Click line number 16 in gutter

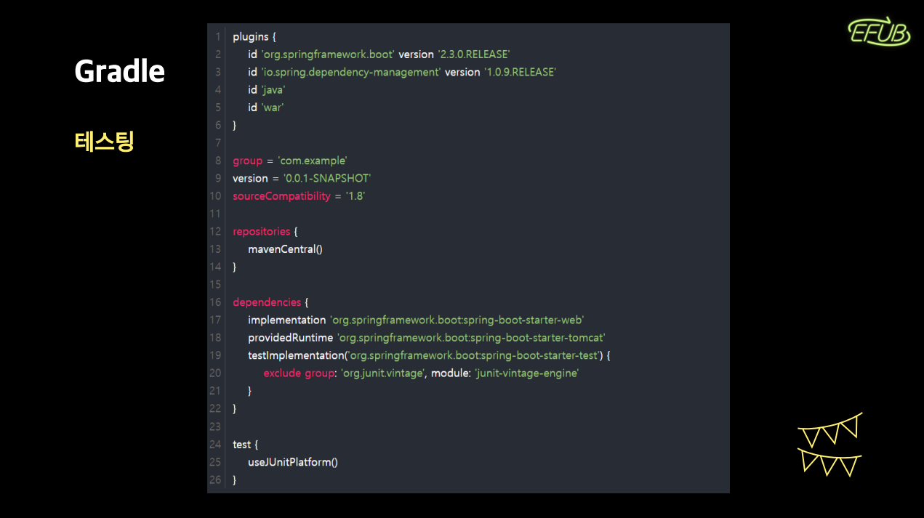point(215,302)
